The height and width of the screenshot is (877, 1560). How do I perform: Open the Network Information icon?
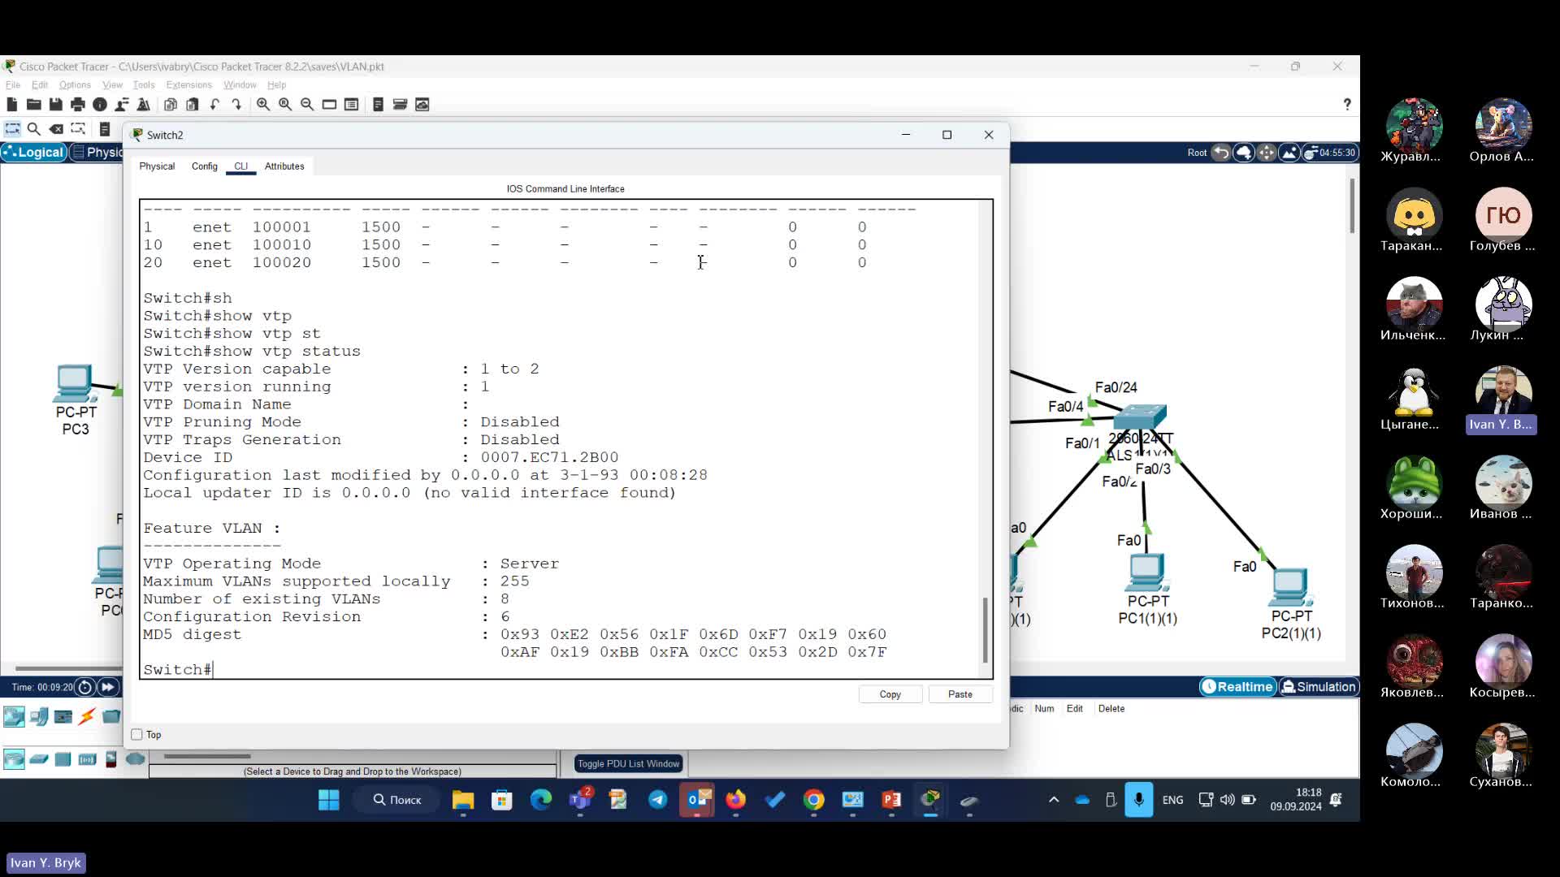(100, 104)
